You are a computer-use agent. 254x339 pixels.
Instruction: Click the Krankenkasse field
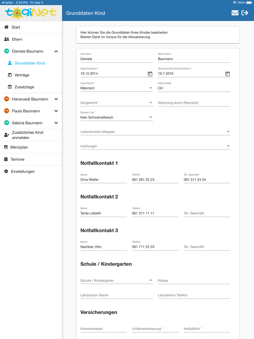click(x=104, y=328)
